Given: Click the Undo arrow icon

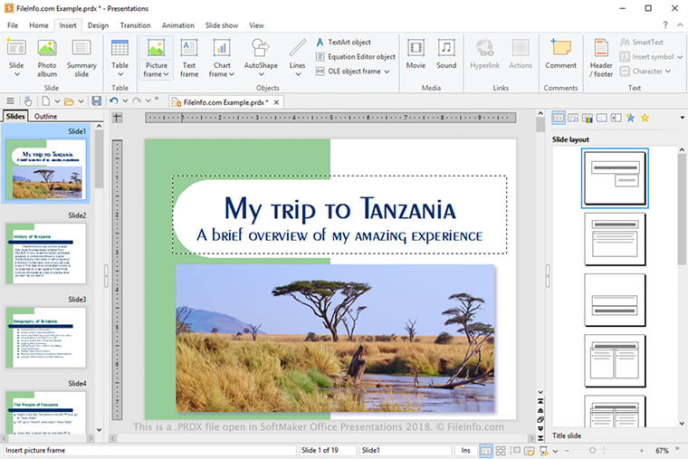Looking at the screenshot, I should point(113,100).
